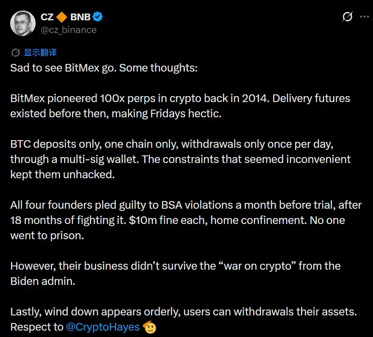Viewport: 373px width, 337px height.
Task: Click the 'Sad to see BitMex go' line
Action: (104, 68)
